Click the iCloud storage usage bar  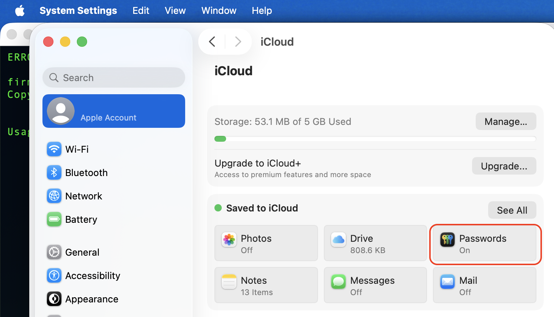tap(375, 139)
